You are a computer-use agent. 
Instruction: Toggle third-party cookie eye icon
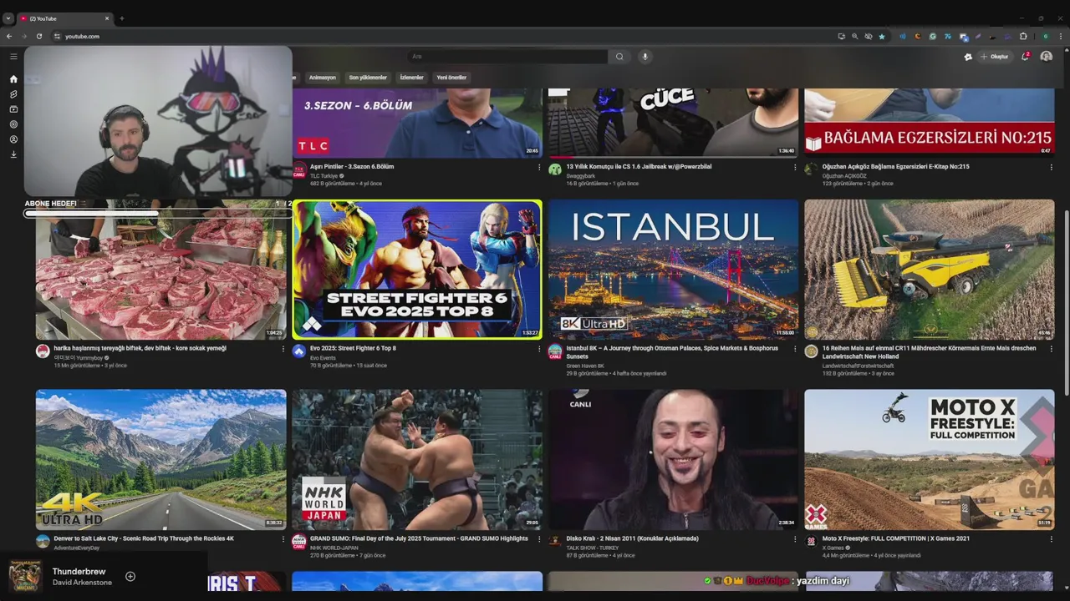868,36
